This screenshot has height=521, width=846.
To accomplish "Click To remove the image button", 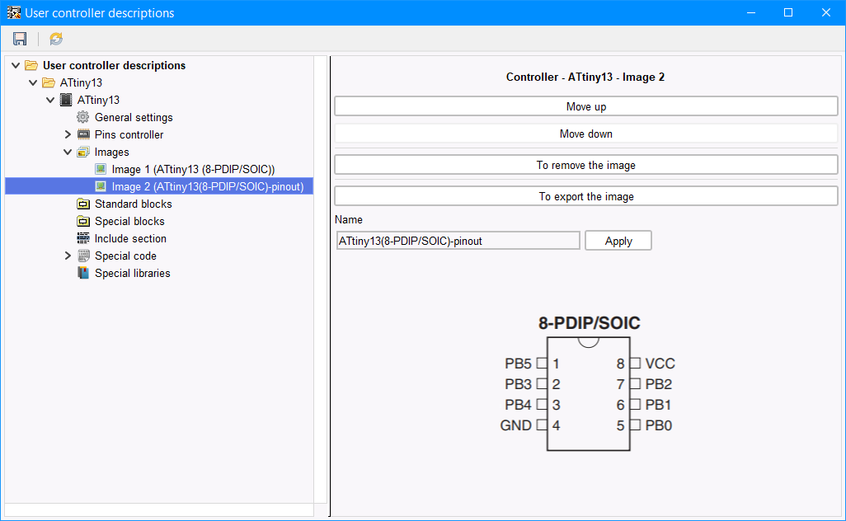I will (586, 165).
